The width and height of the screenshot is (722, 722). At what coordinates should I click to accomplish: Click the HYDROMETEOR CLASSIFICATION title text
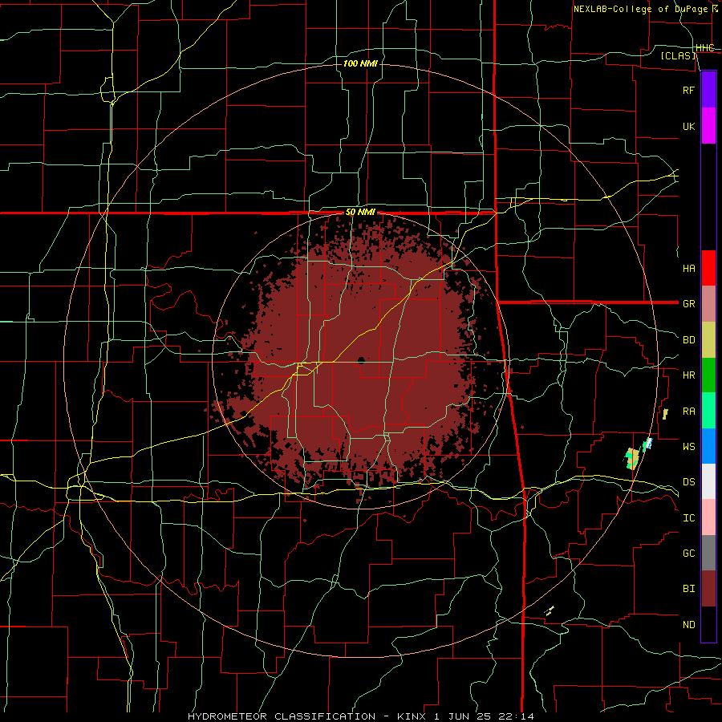click(x=282, y=716)
